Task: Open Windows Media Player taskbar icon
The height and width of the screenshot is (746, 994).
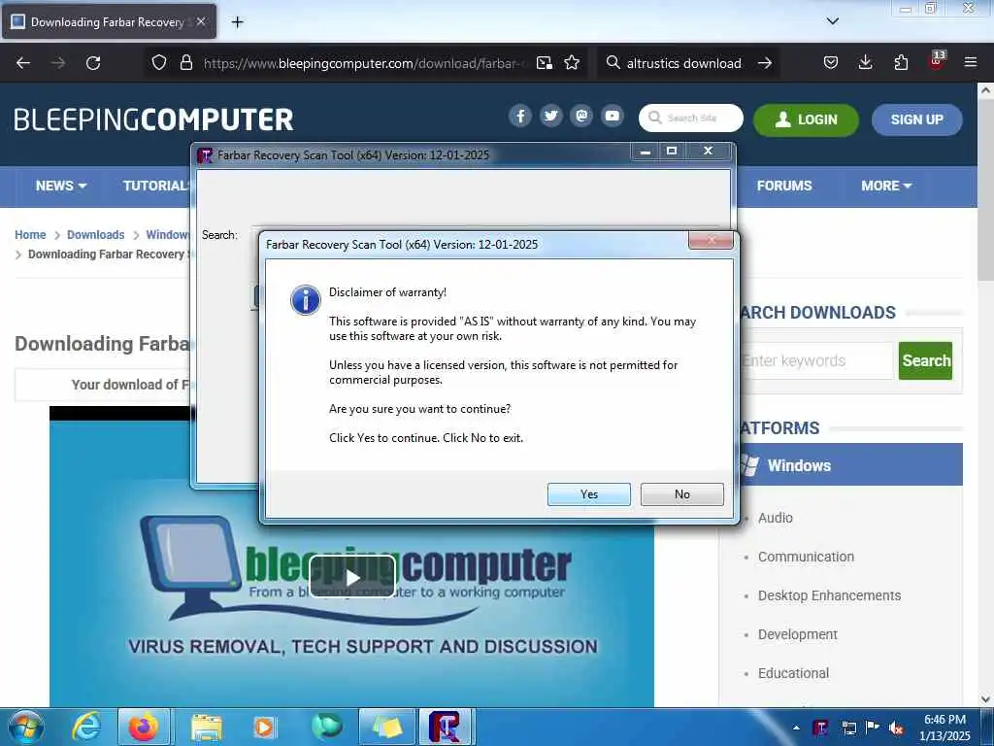Action: (264, 727)
